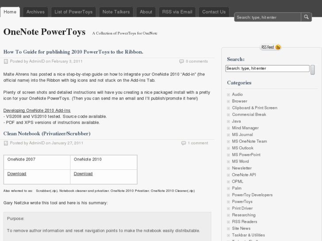This screenshot has height=241, width=322.
Task: Open Site News category
Action: [241, 228]
